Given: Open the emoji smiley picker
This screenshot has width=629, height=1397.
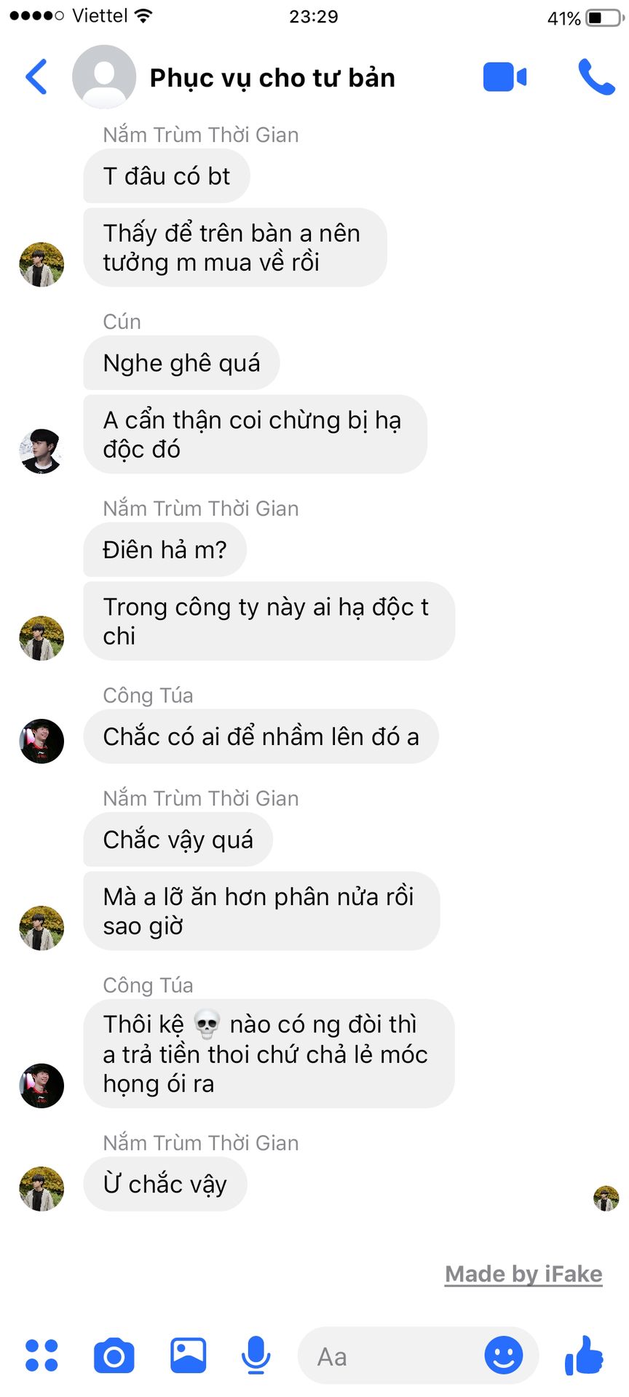Looking at the screenshot, I should click(x=504, y=1356).
